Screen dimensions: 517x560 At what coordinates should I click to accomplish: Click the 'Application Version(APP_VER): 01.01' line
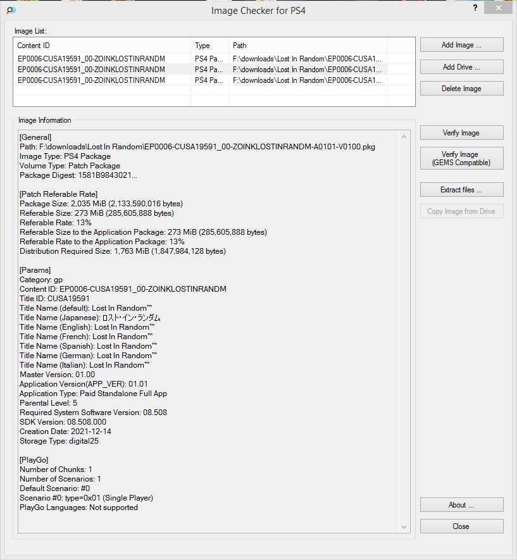84,384
